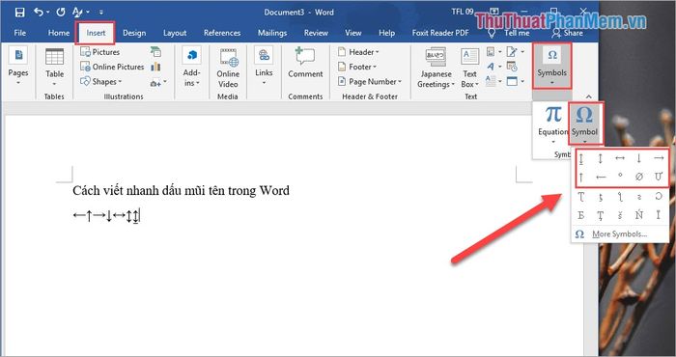The width and height of the screenshot is (676, 357).
Task: Click the Save icon in title bar
Action: click(x=19, y=12)
